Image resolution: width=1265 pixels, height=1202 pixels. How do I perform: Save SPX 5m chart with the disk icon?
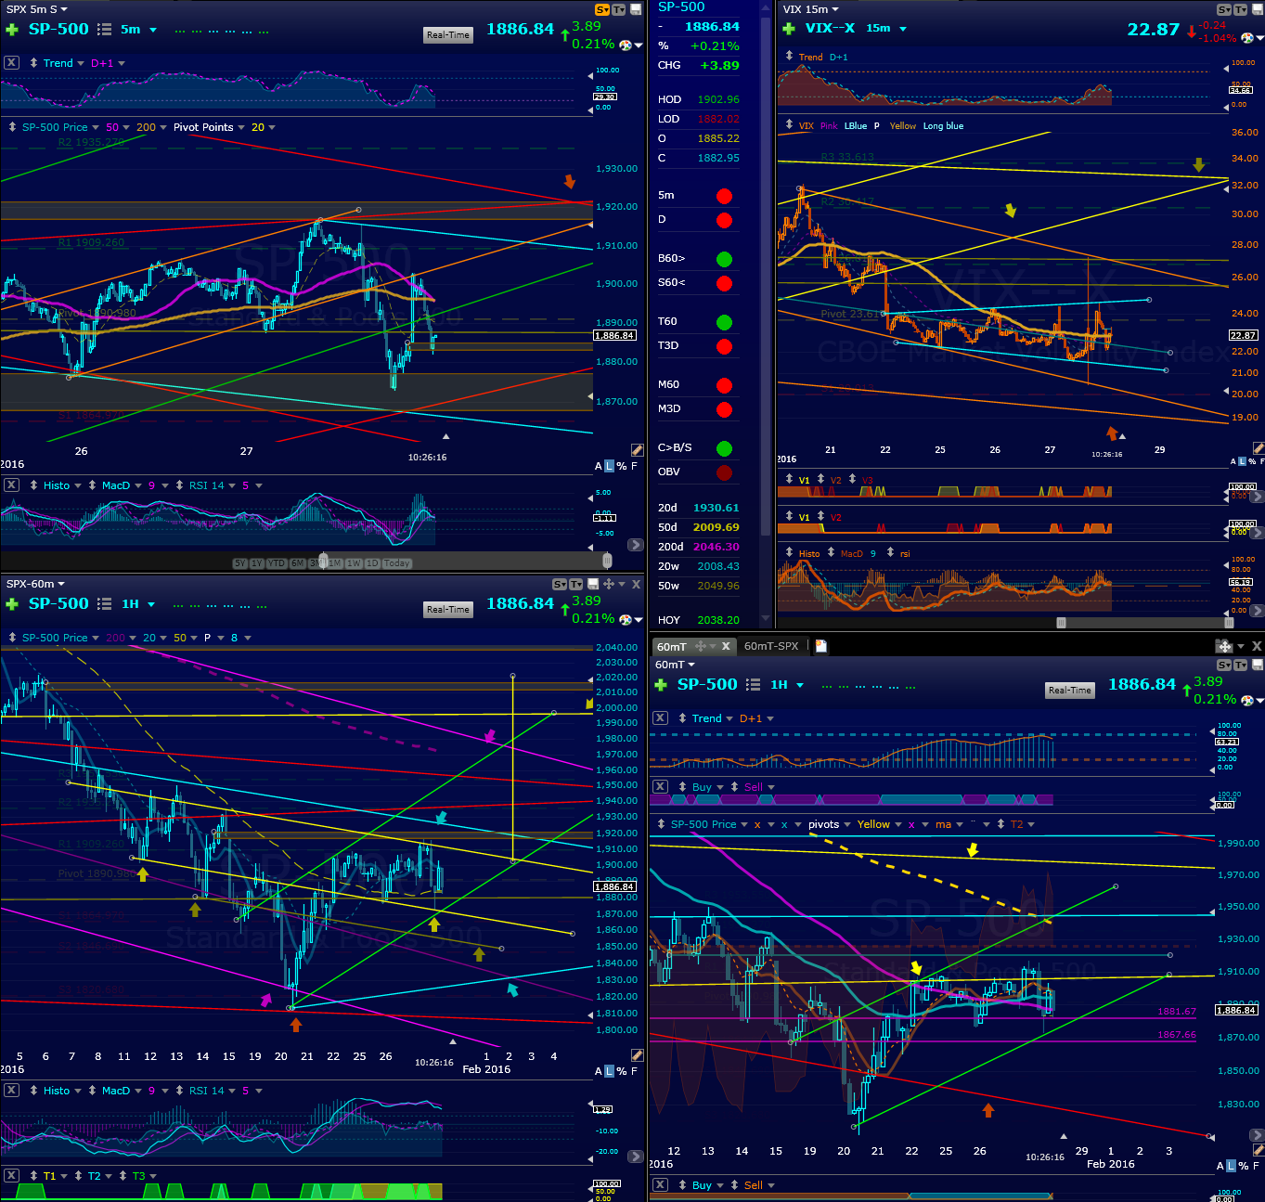[x=636, y=9]
